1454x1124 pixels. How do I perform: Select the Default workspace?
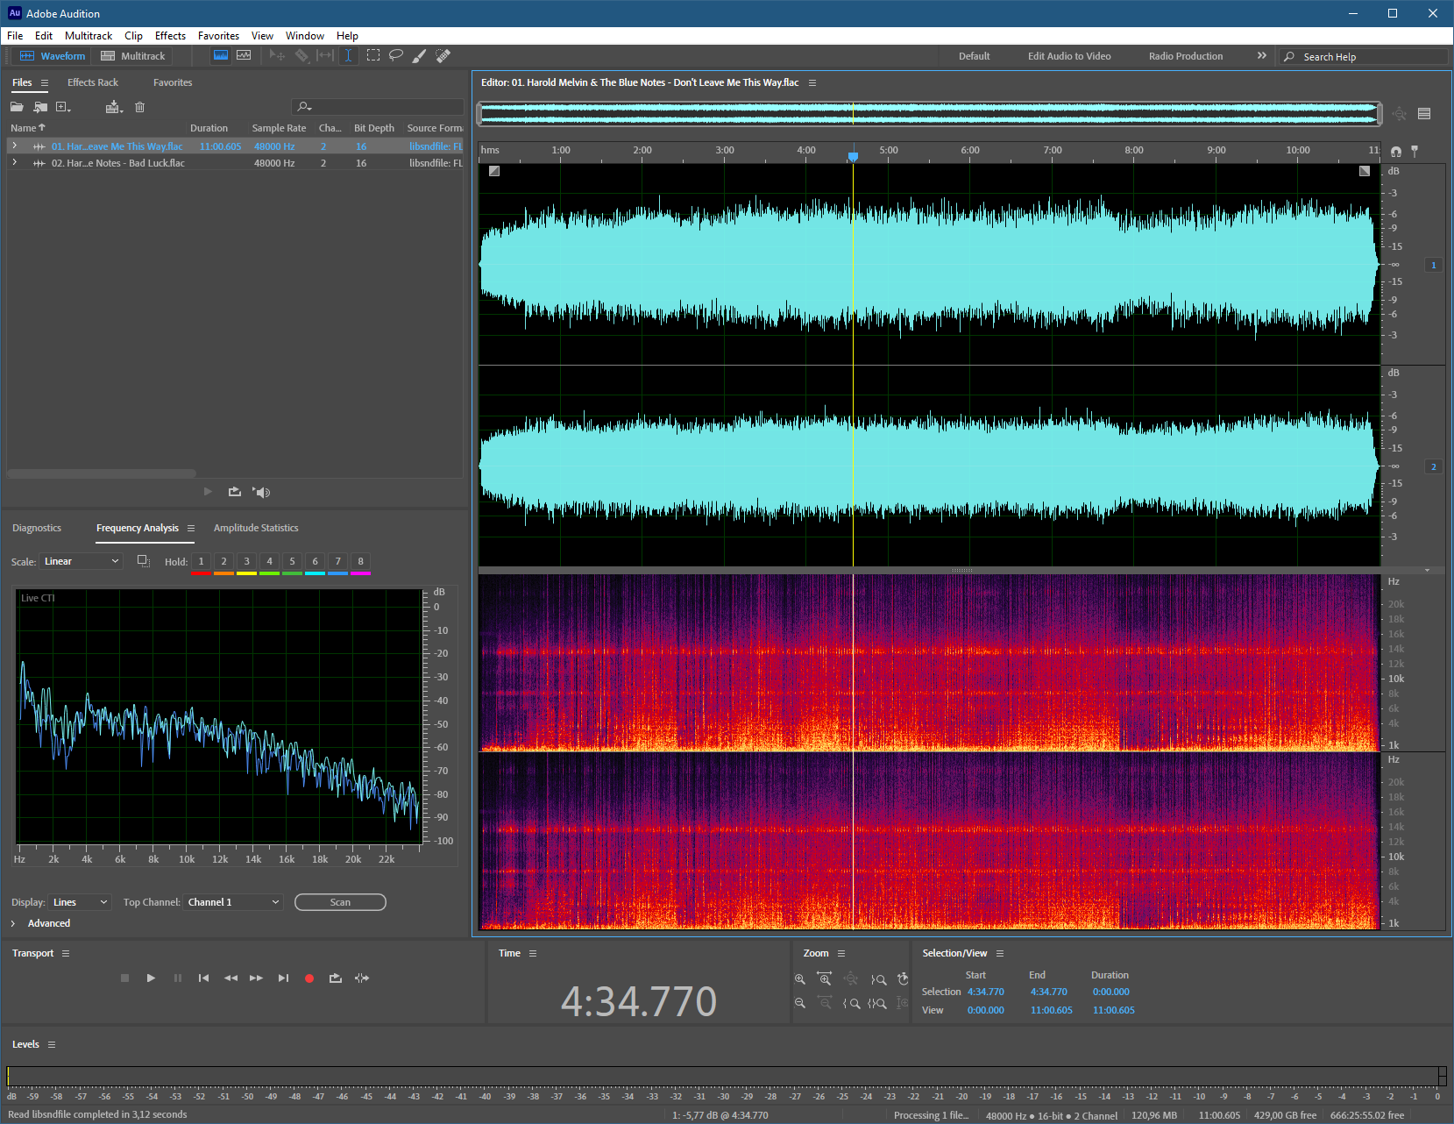click(974, 56)
